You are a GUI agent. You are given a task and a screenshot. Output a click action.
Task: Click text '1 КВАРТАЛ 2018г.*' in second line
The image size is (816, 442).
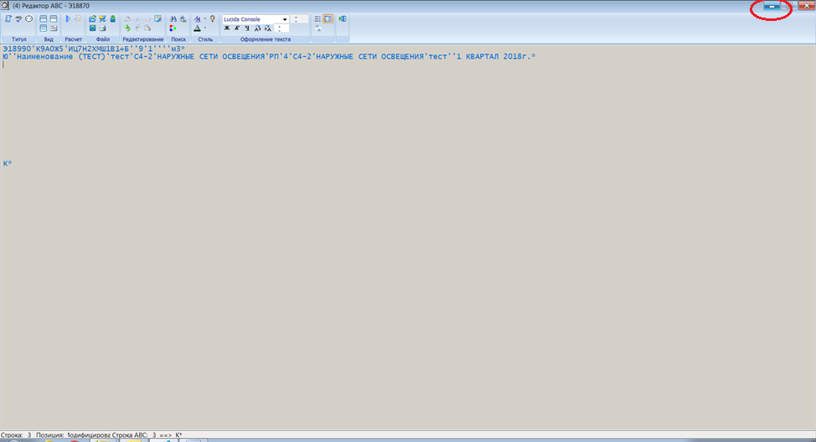point(496,57)
